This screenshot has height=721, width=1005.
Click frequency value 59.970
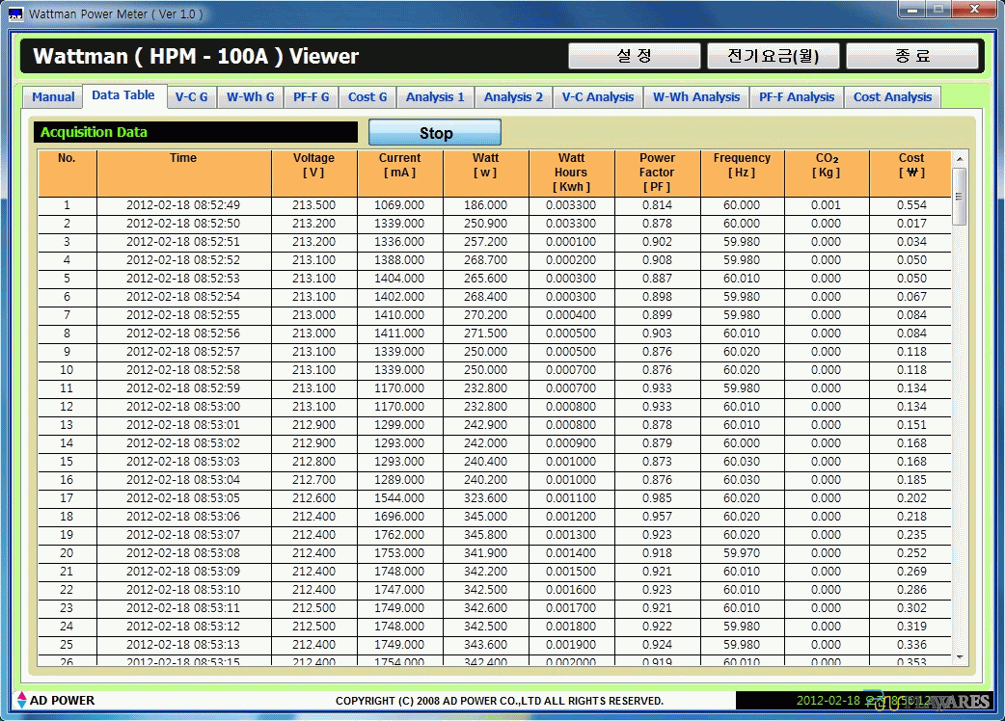click(x=743, y=553)
